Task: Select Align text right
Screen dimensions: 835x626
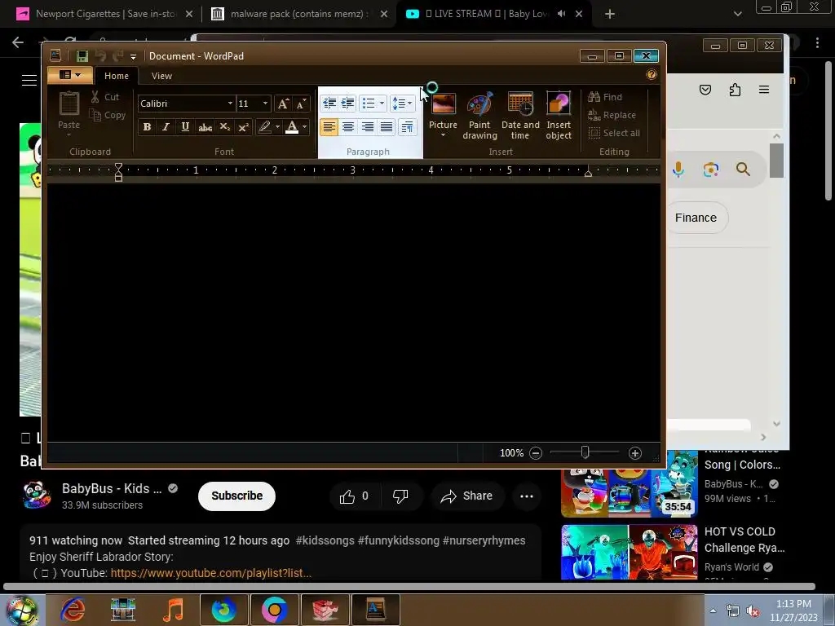Action: 368,126
